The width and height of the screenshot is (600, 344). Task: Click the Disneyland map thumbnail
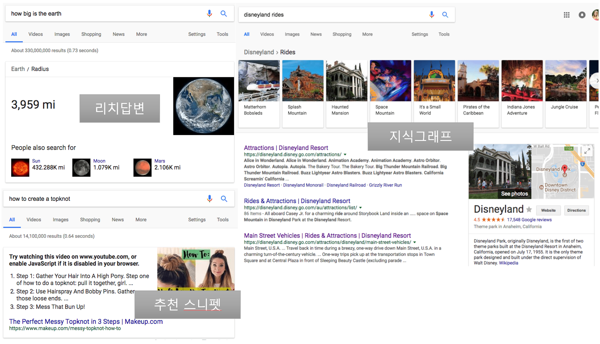(x=563, y=171)
